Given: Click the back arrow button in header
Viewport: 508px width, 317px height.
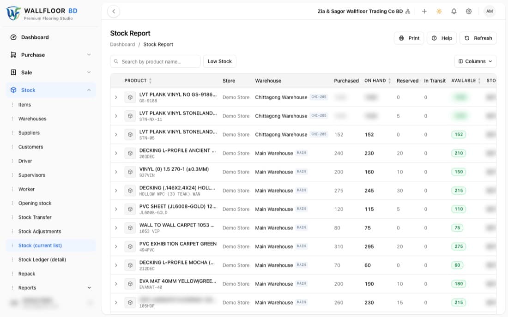Looking at the screenshot, I should coord(114,12).
